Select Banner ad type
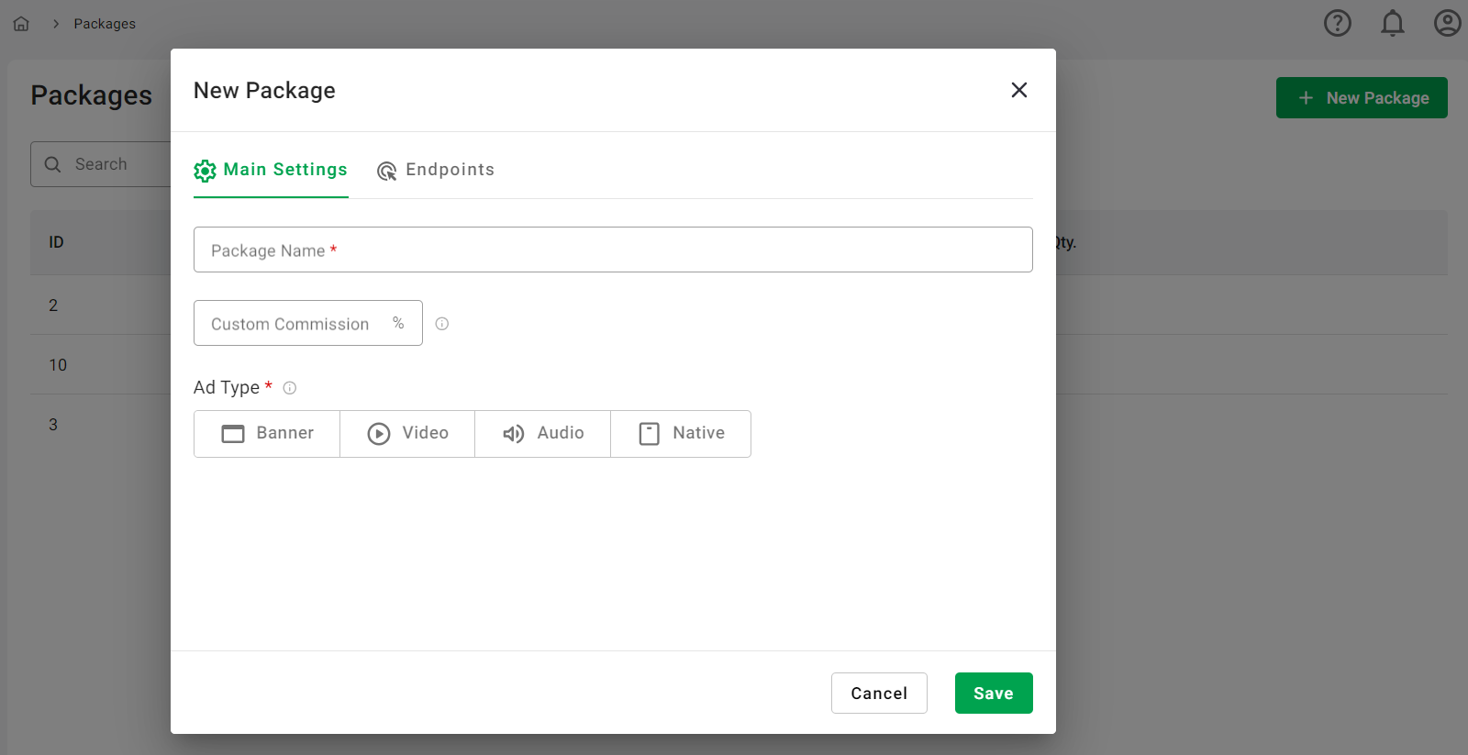This screenshot has height=755, width=1468. pyautogui.click(x=267, y=434)
